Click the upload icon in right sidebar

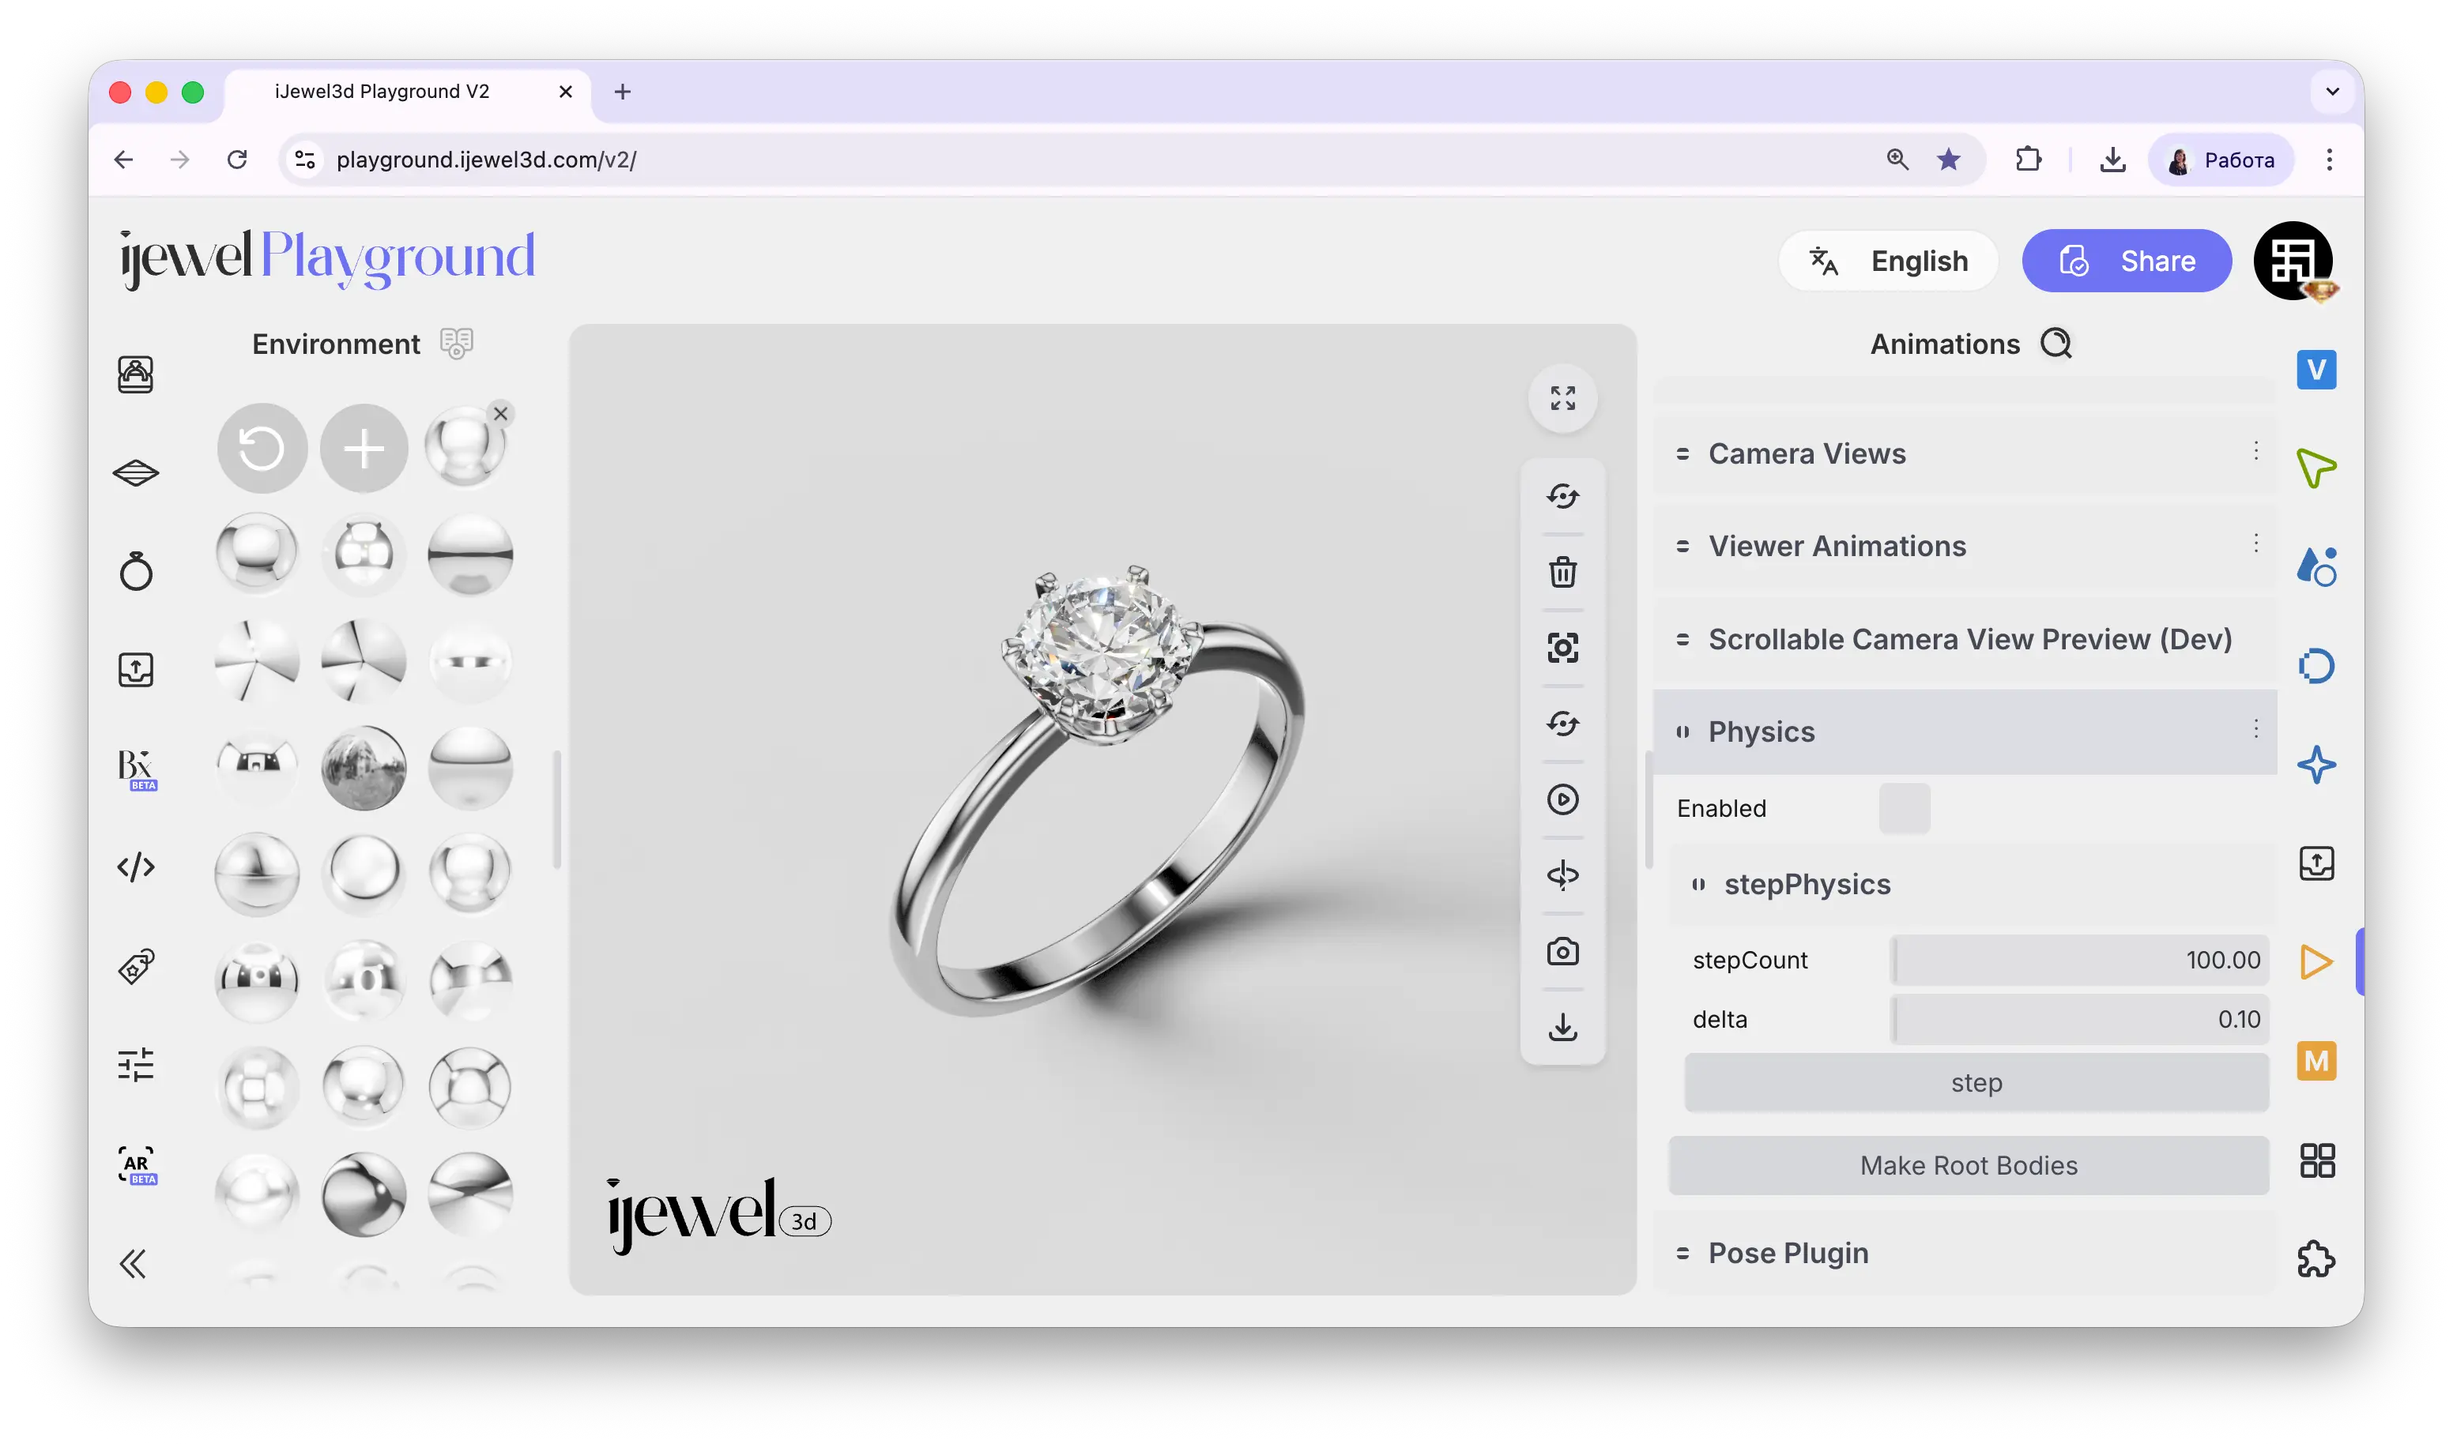[2315, 863]
